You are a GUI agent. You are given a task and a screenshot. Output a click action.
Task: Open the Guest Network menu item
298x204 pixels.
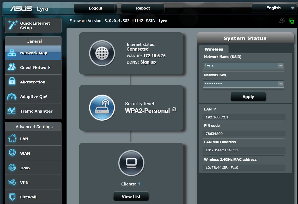33,68
